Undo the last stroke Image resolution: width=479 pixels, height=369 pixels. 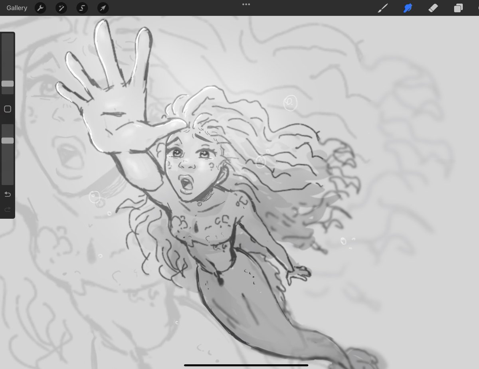[x=7, y=194]
